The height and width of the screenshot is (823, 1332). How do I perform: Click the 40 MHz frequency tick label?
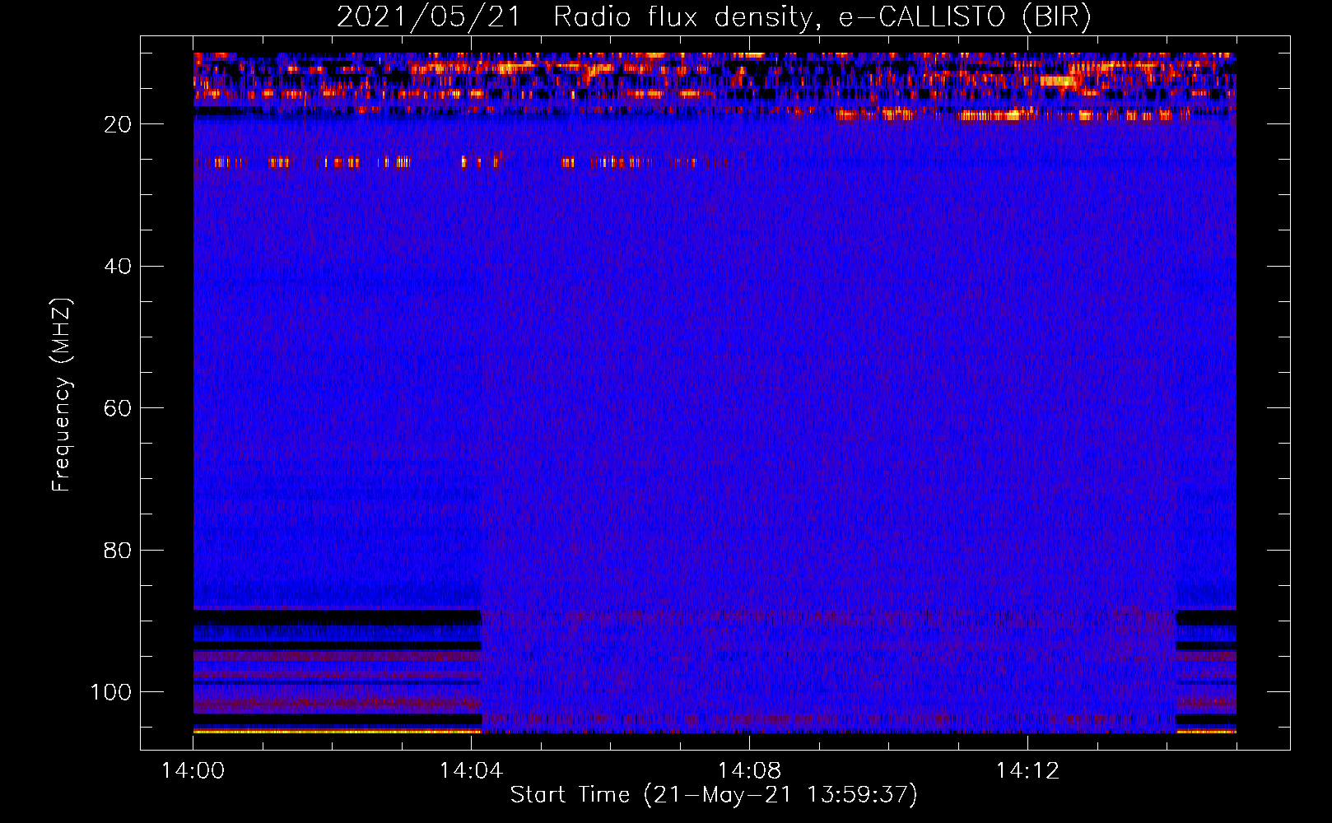pyautogui.click(x=118, y=267)
